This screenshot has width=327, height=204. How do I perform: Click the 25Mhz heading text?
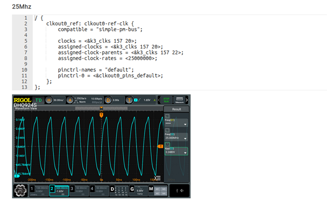coord(21,7)
